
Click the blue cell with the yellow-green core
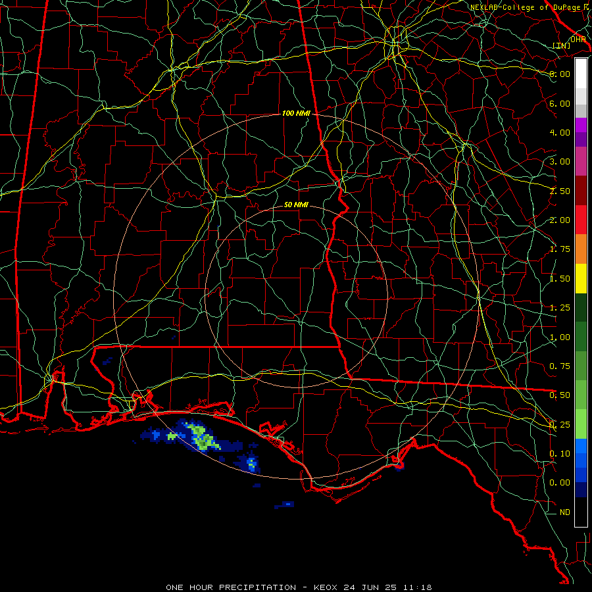[x=251, y=462]
